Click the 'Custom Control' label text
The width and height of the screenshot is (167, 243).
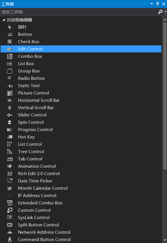[x=34, y=210]
